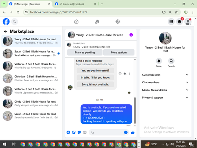Go back in browser history
Viewport: 197px width, 148px height.
(x=4, y=12)
